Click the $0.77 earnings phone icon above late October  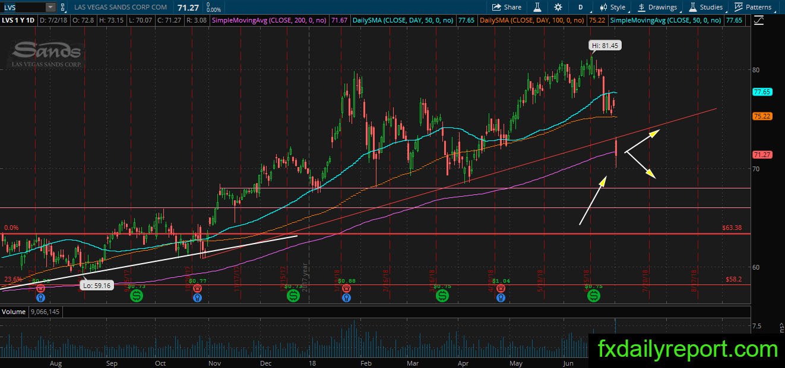pos(197,288)
